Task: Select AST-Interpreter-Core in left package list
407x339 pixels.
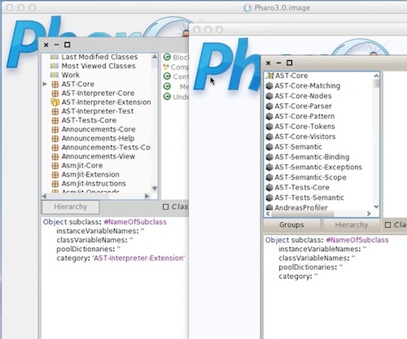Action: point(98,93)
